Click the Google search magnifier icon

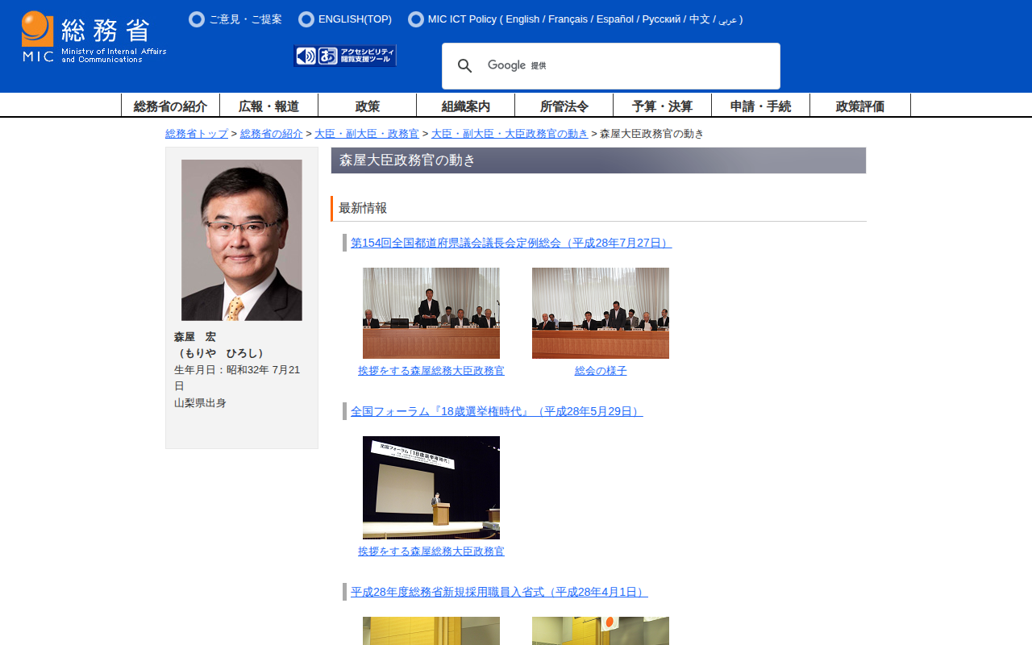tap(464, 66)
